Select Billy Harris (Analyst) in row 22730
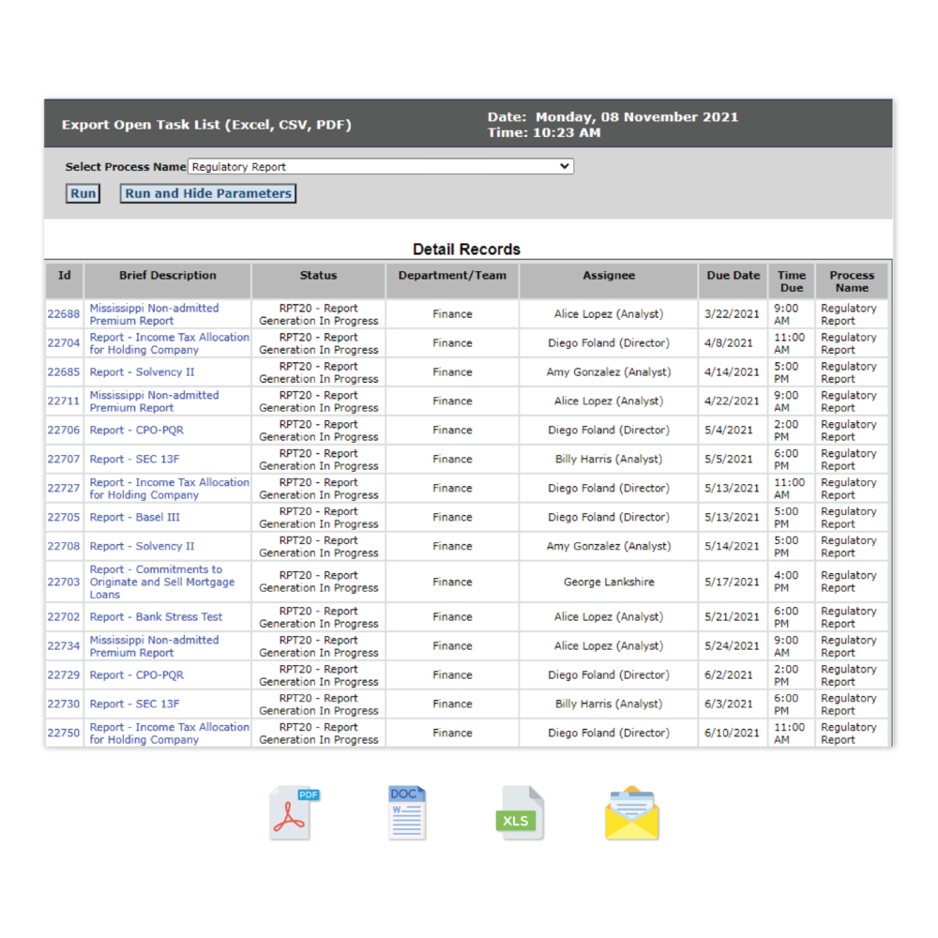Viewport: 938px width, 938px height. pyautogui.click(x=609, y=704)
